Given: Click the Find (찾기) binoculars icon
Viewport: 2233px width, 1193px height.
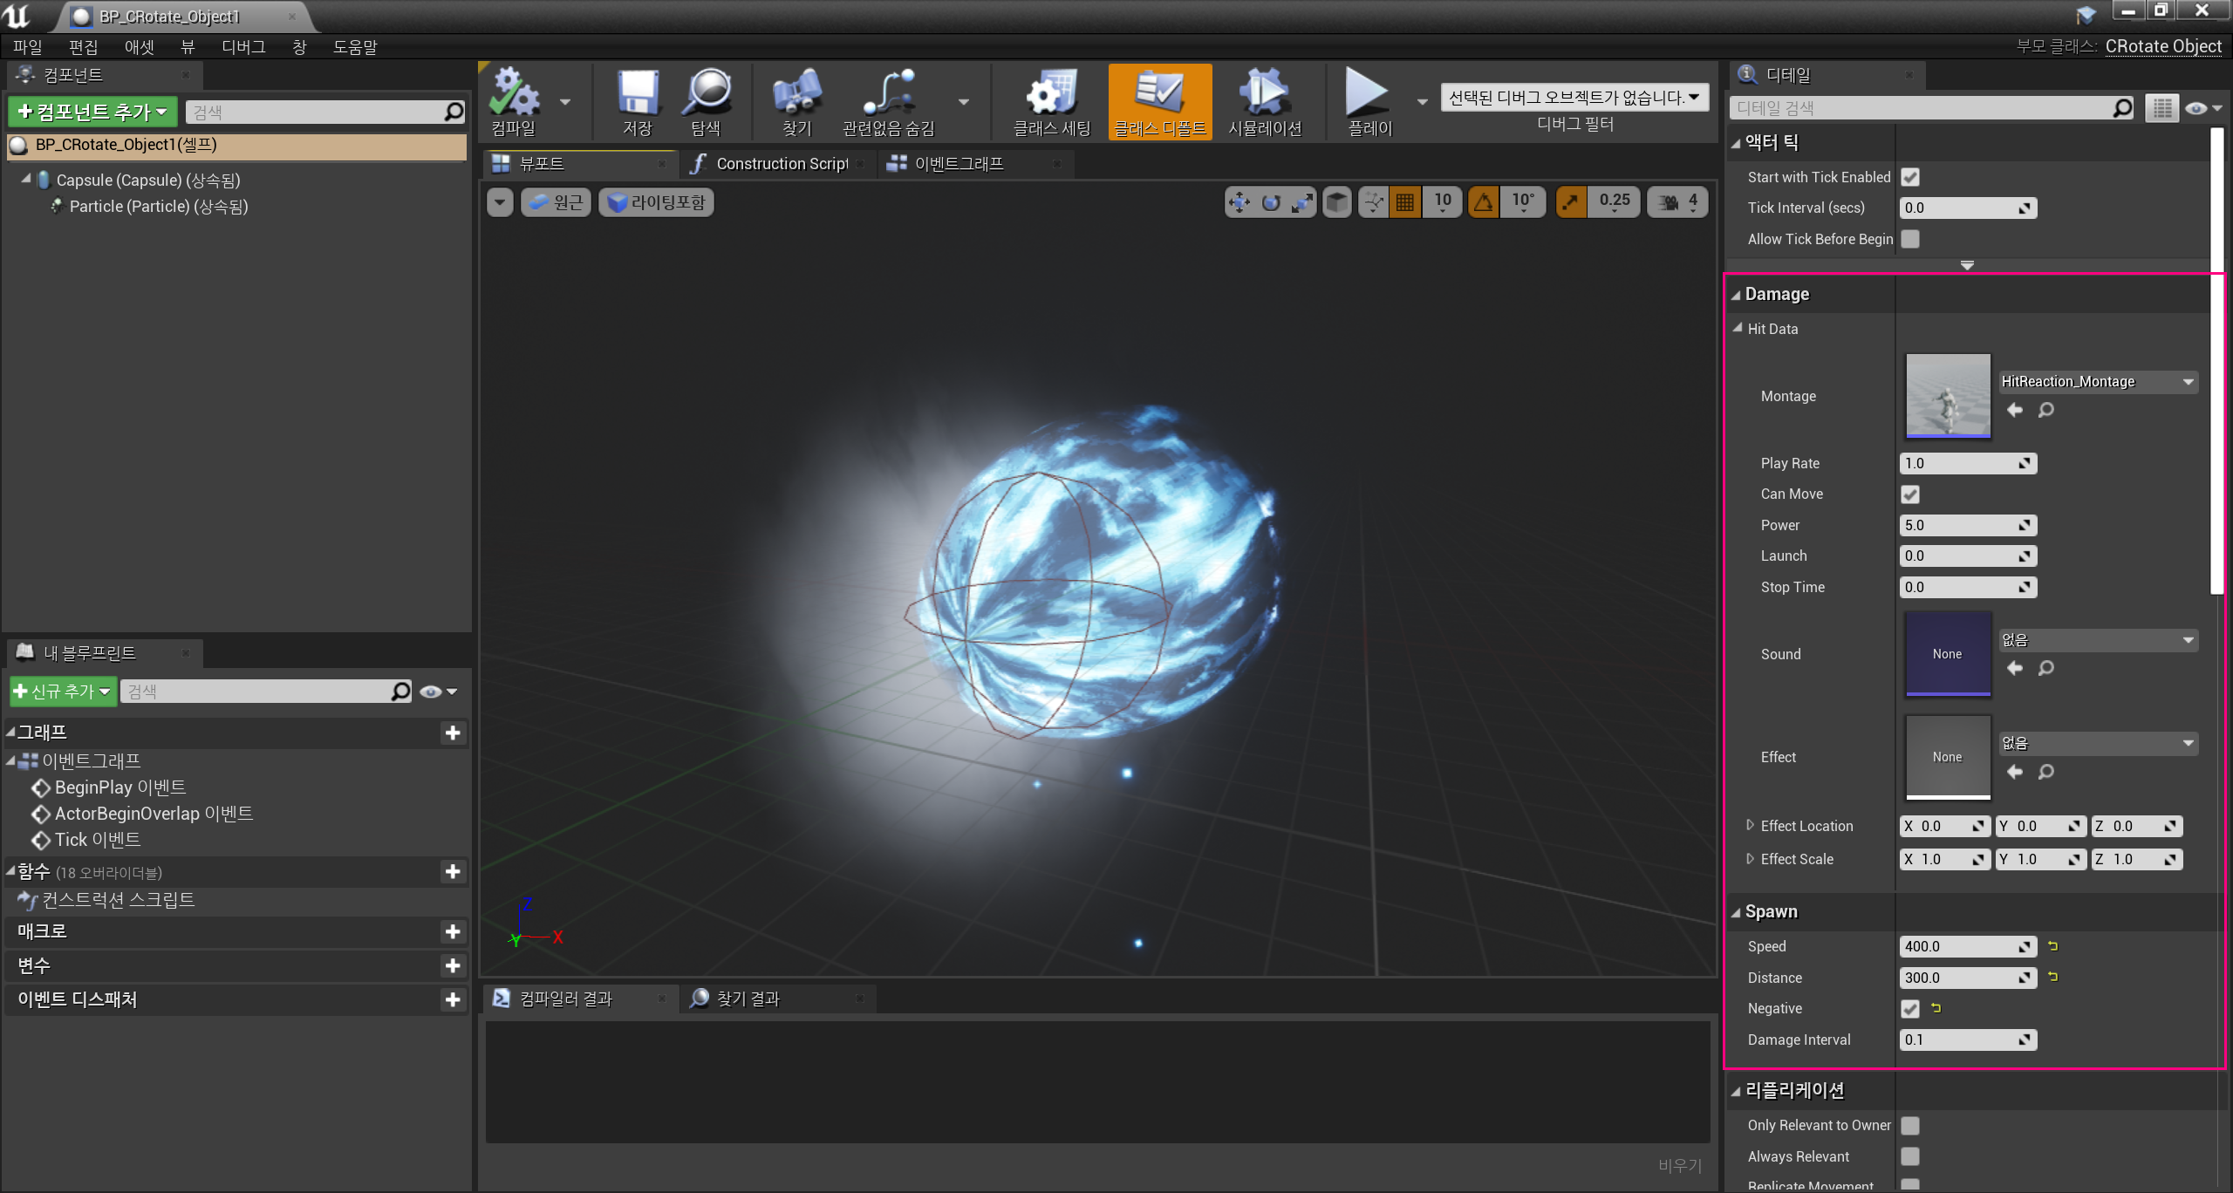Looking at the screenshot, I should pos(796,94).
